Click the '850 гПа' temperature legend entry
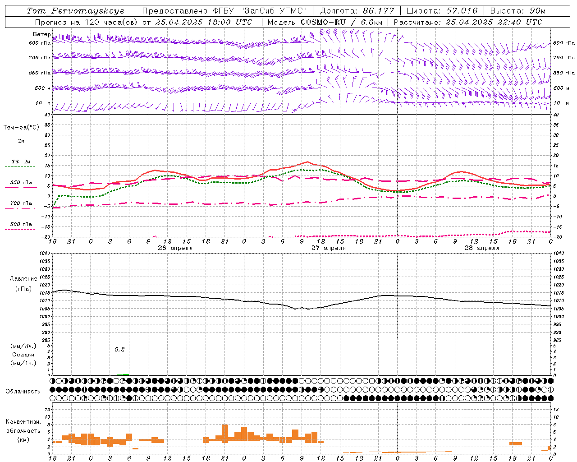The height and width of the screenshot is (462, 577). pyautogui.click(x=21, y=183)
